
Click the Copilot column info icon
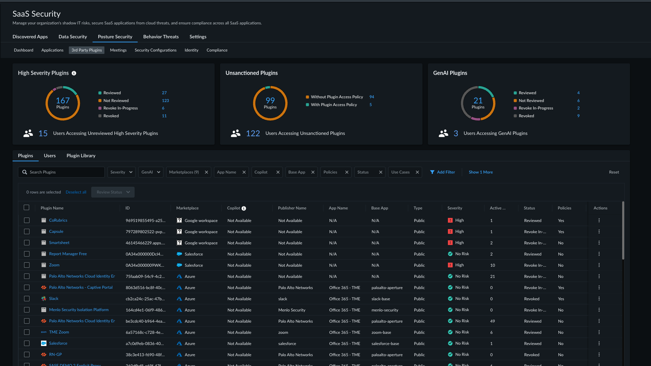pyautogui.click(x=244, y=208)
